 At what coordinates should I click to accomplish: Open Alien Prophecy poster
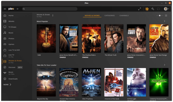(x=91, y=82)
